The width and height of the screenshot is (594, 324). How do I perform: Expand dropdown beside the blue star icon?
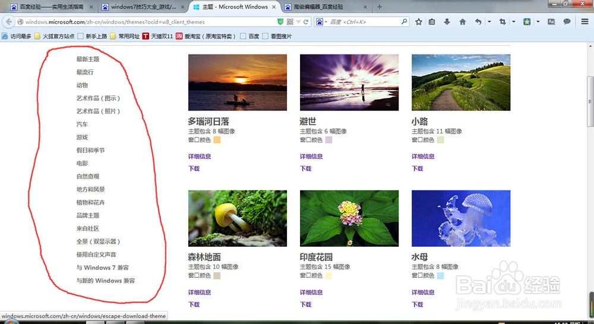coord(538,22)
